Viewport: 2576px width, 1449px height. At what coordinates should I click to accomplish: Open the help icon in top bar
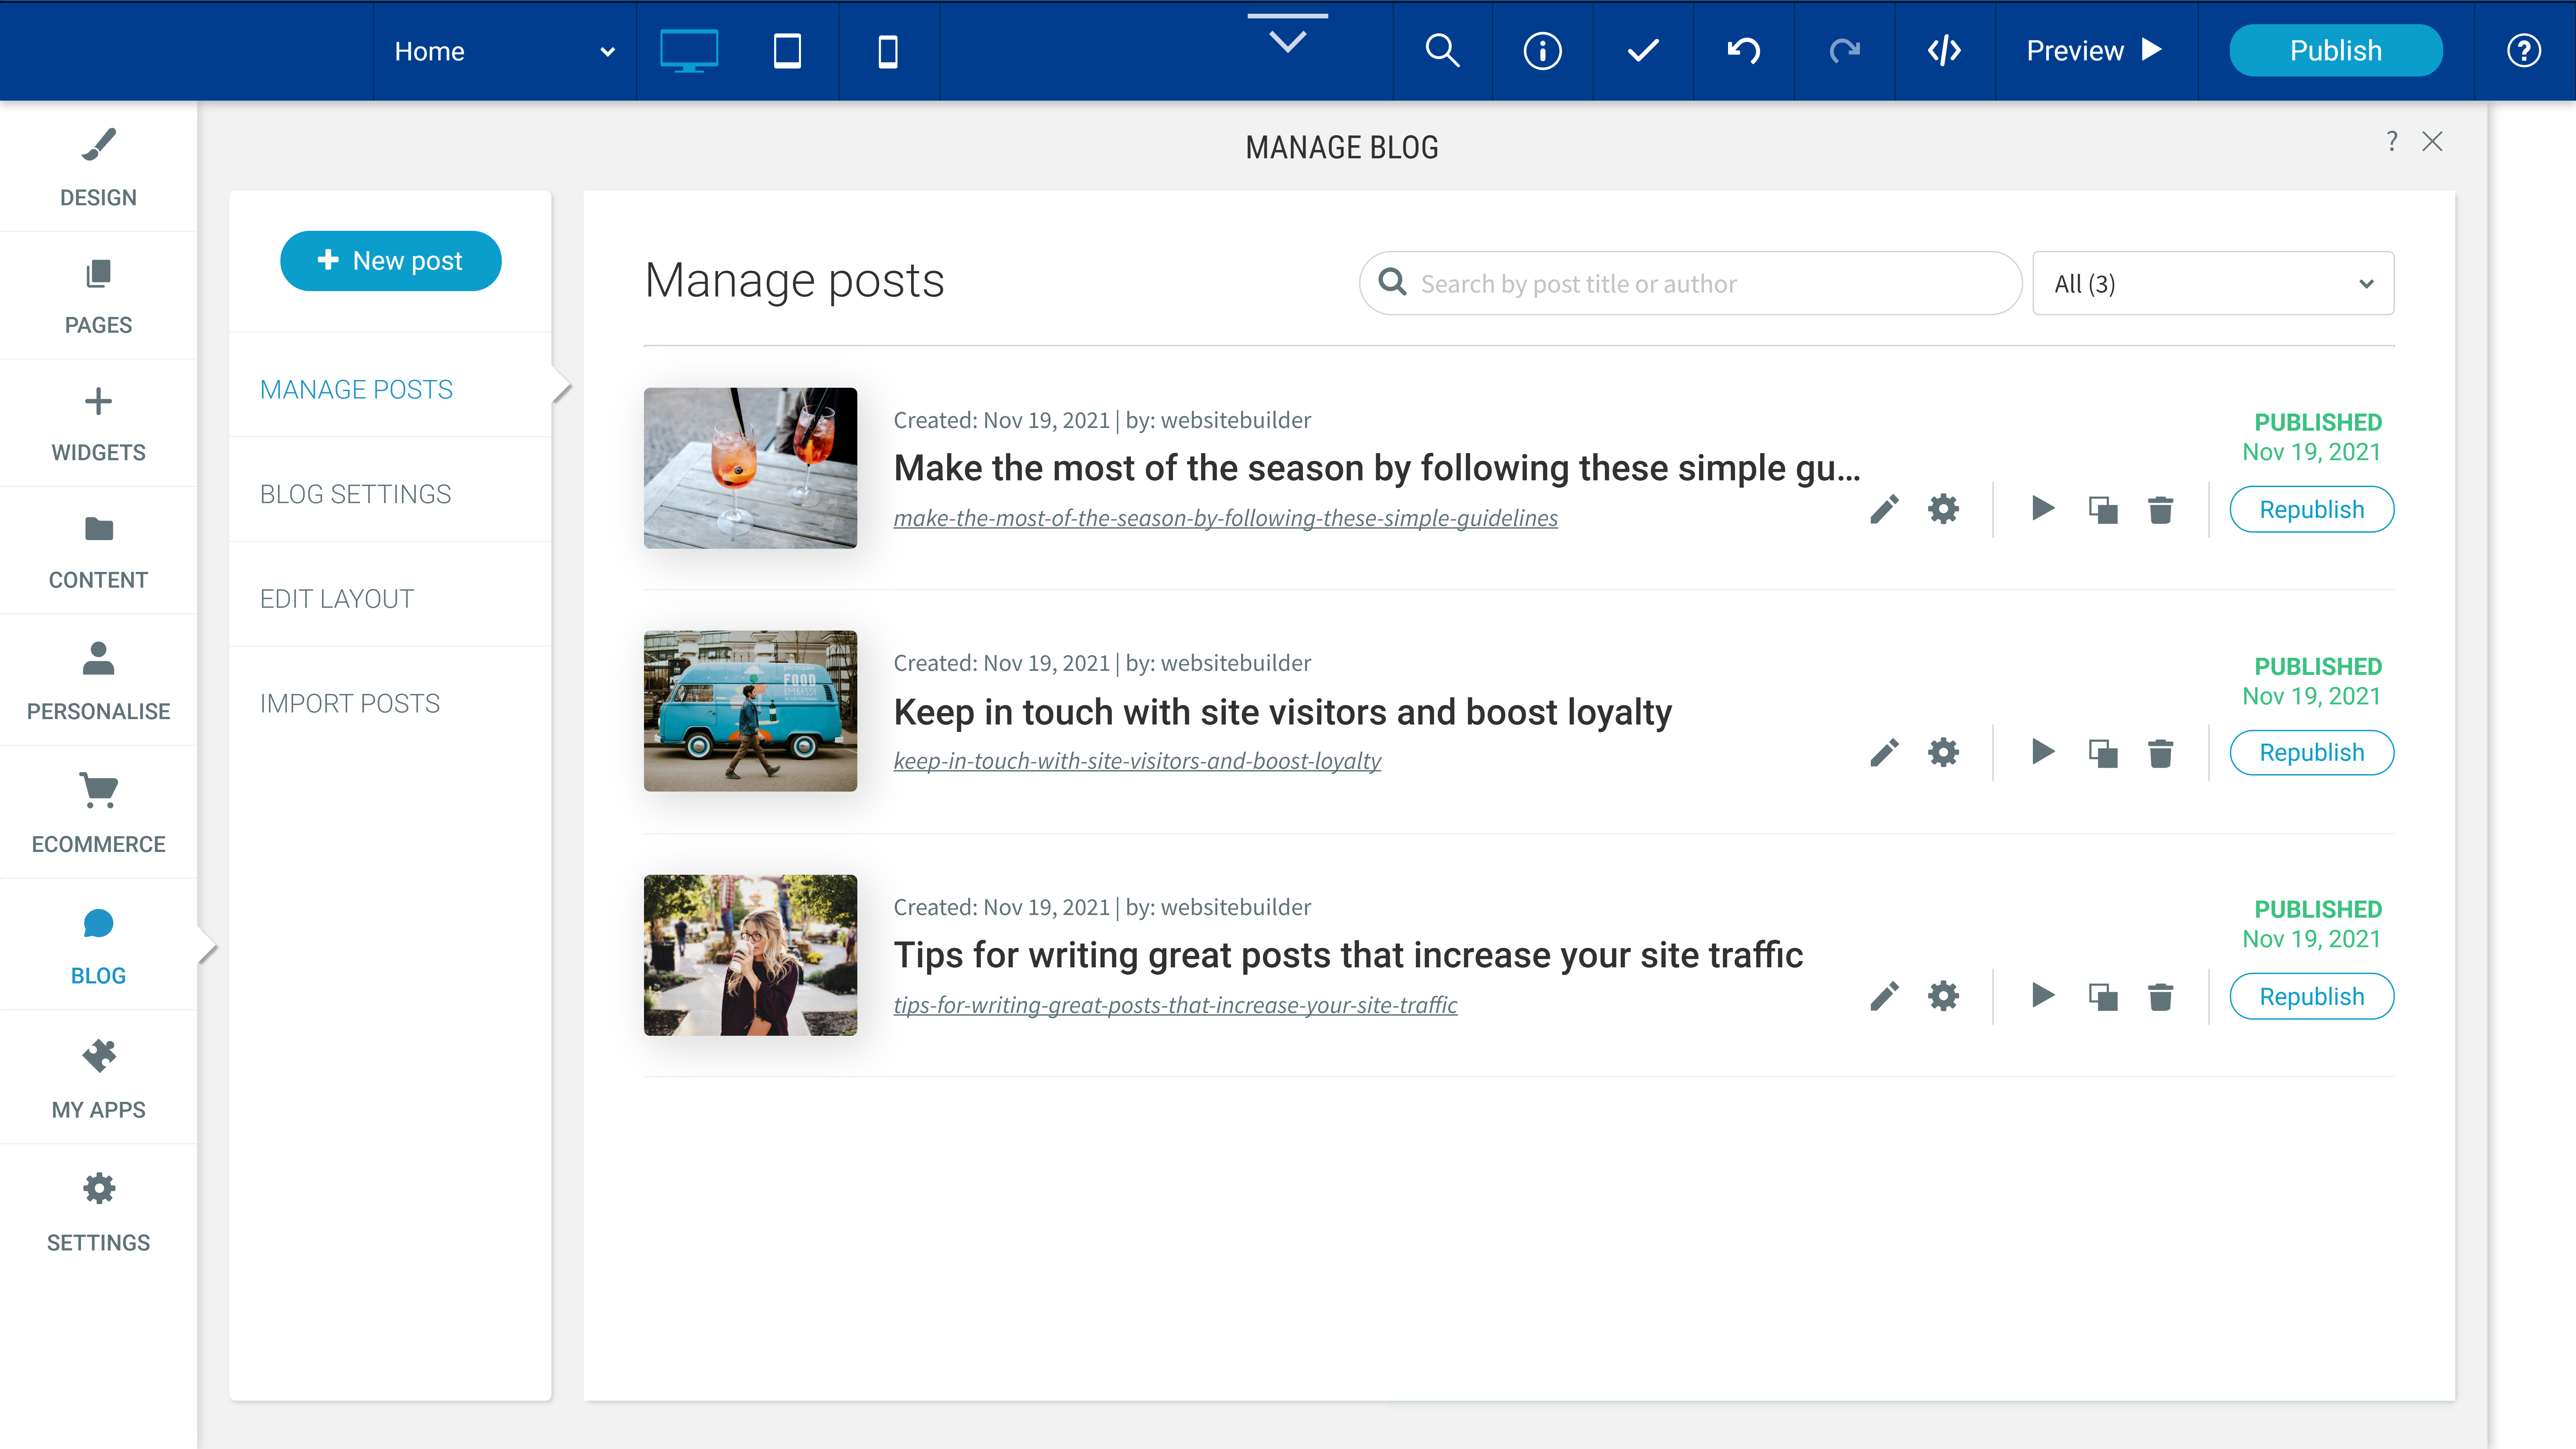coord(2524,50)
